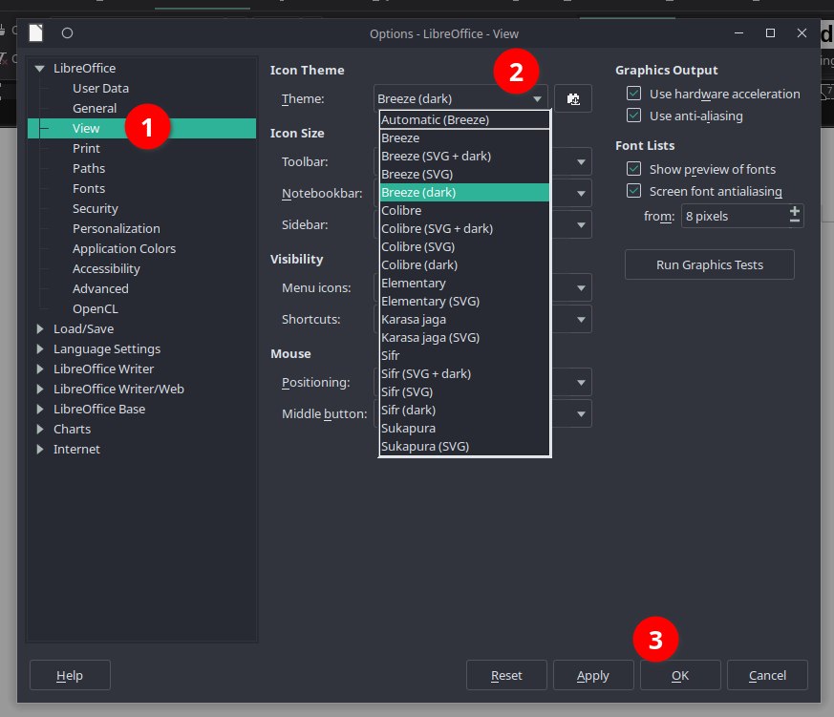Choose plain Sukapura theme option
Screen dimensions: 834x717
tap(464, 429)
